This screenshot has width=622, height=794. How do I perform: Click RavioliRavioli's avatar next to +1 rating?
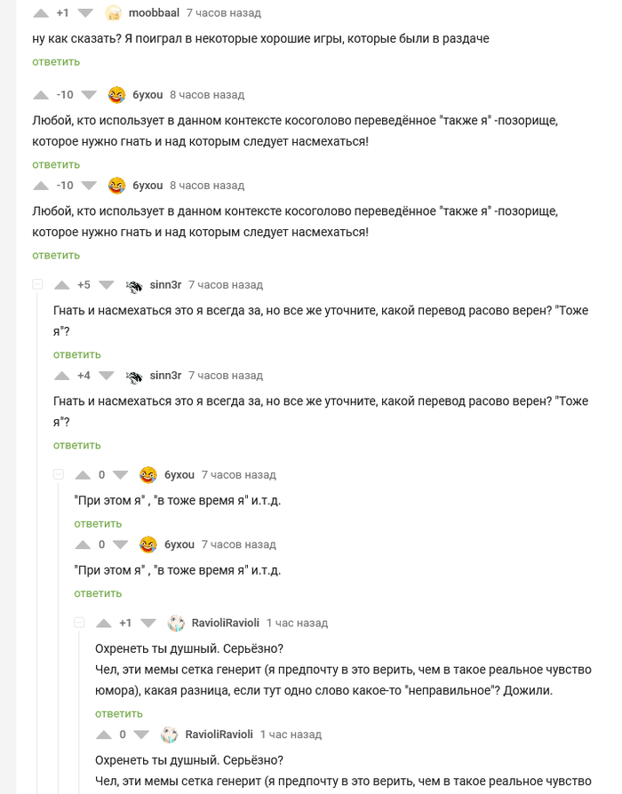[x=176, y=623]
